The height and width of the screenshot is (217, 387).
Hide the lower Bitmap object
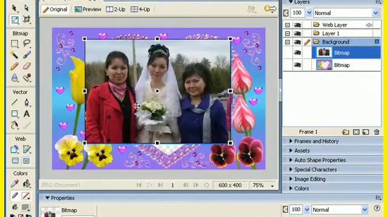pyautogui.click(x=298, y=65)
